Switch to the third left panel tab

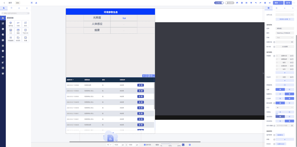pyautogui.click(x=19, y=8)
